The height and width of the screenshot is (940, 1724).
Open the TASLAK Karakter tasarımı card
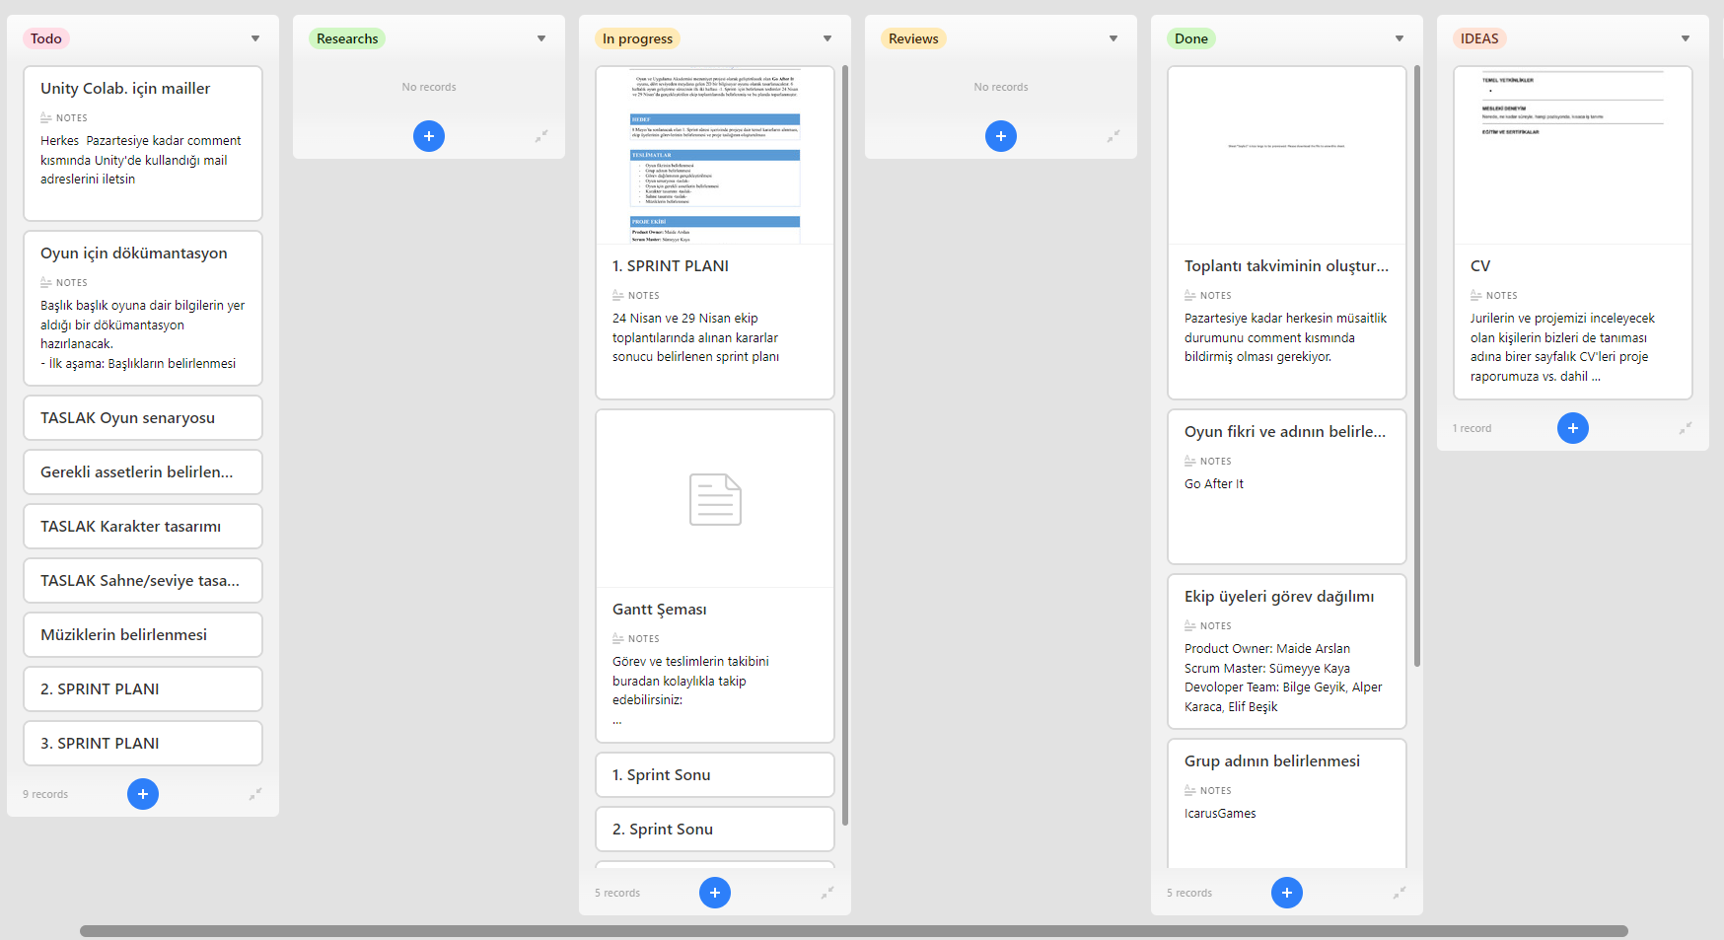143,526
